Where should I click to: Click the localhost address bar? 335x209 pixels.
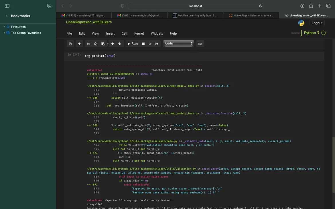[195, 6]
